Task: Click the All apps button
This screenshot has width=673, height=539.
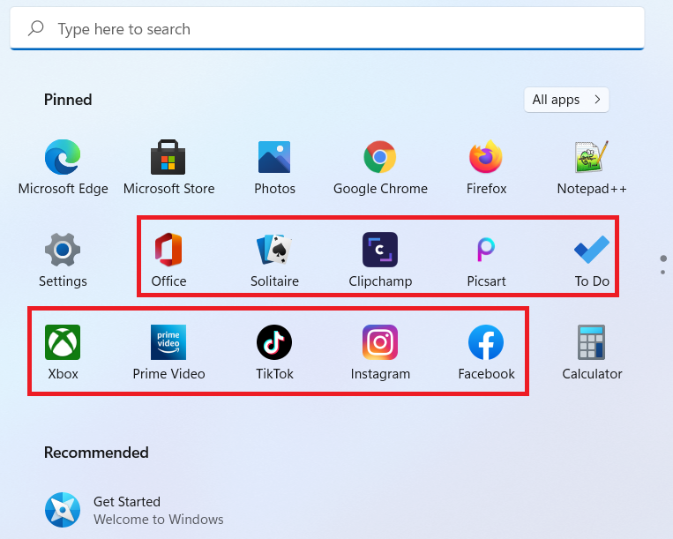Action: click(x=566, y=100)
